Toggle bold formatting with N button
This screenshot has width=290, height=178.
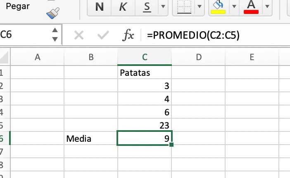point(100,7)
